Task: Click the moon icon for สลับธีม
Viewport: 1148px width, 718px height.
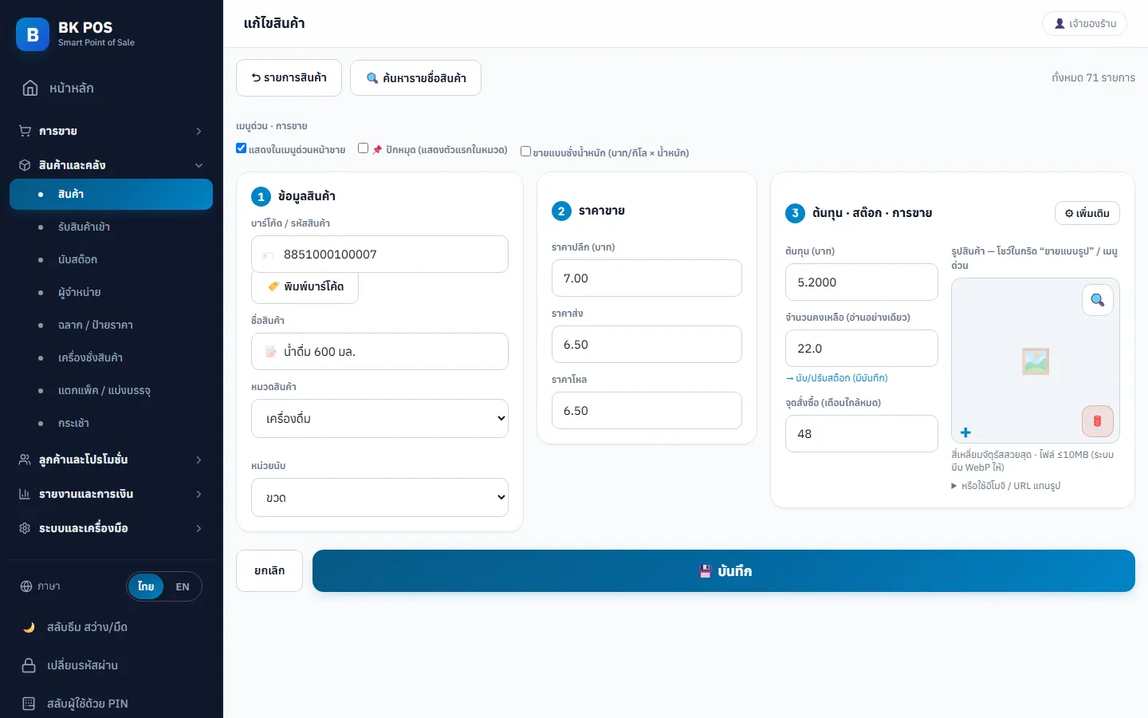Action: [29, 627]
